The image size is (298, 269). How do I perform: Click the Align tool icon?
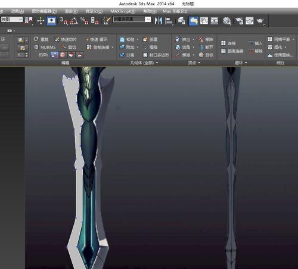click(x=169, y=21)
